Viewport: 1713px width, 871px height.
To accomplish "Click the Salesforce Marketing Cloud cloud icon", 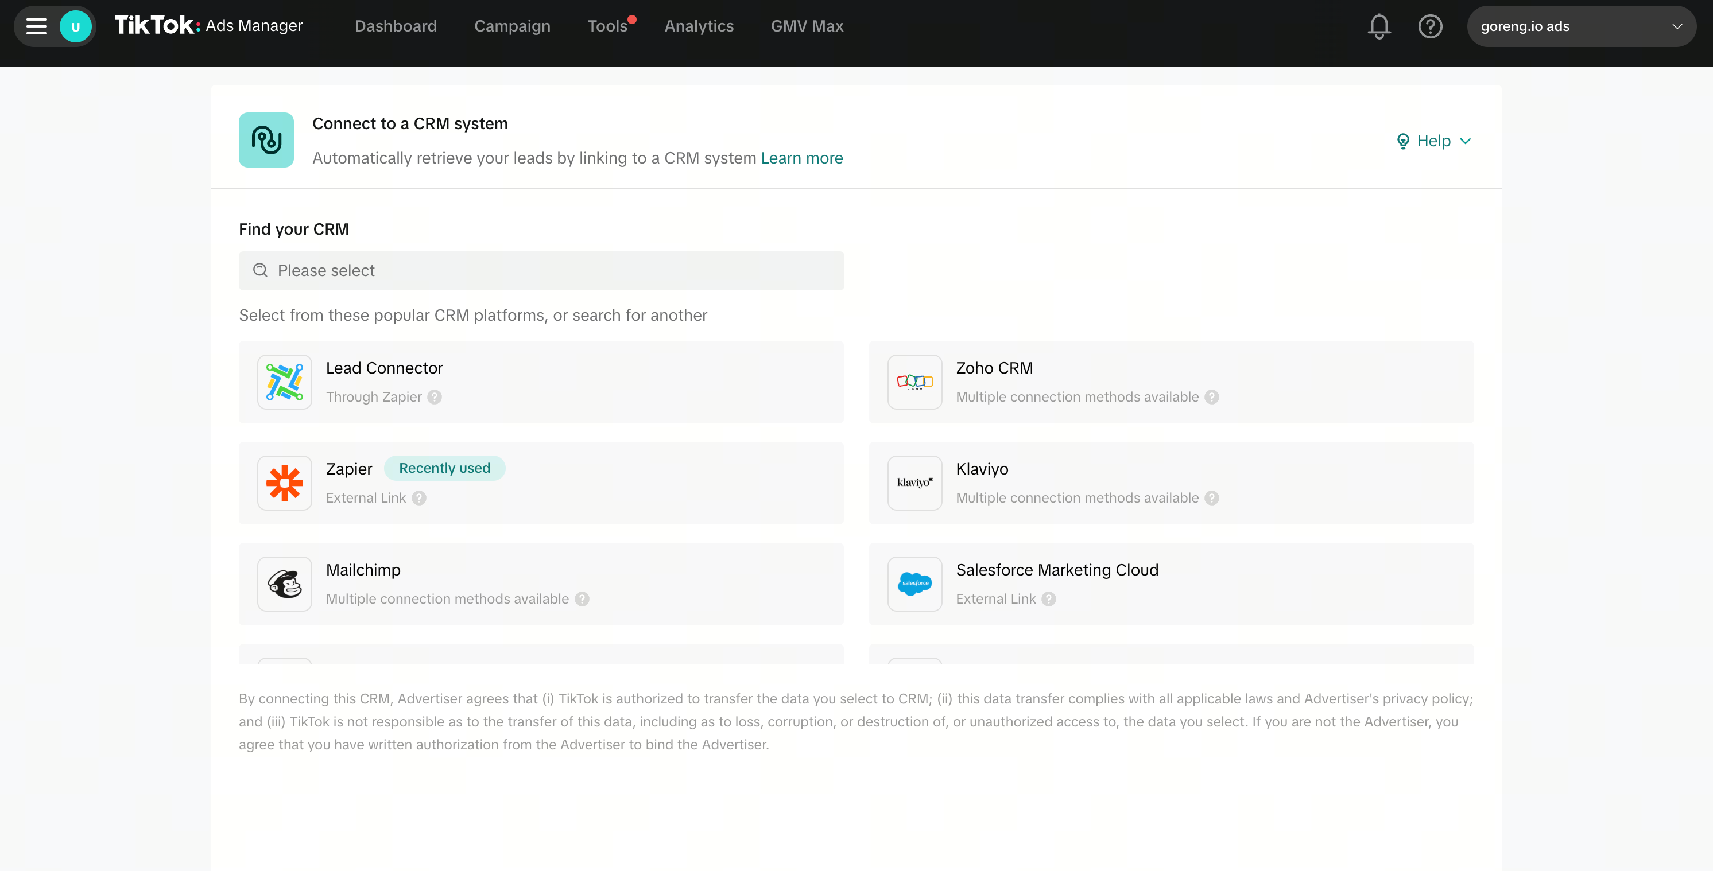I will [914, 584].
